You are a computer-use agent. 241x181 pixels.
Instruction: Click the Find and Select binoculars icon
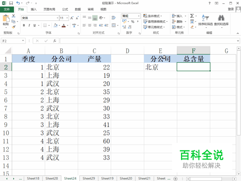click(221, 18)
